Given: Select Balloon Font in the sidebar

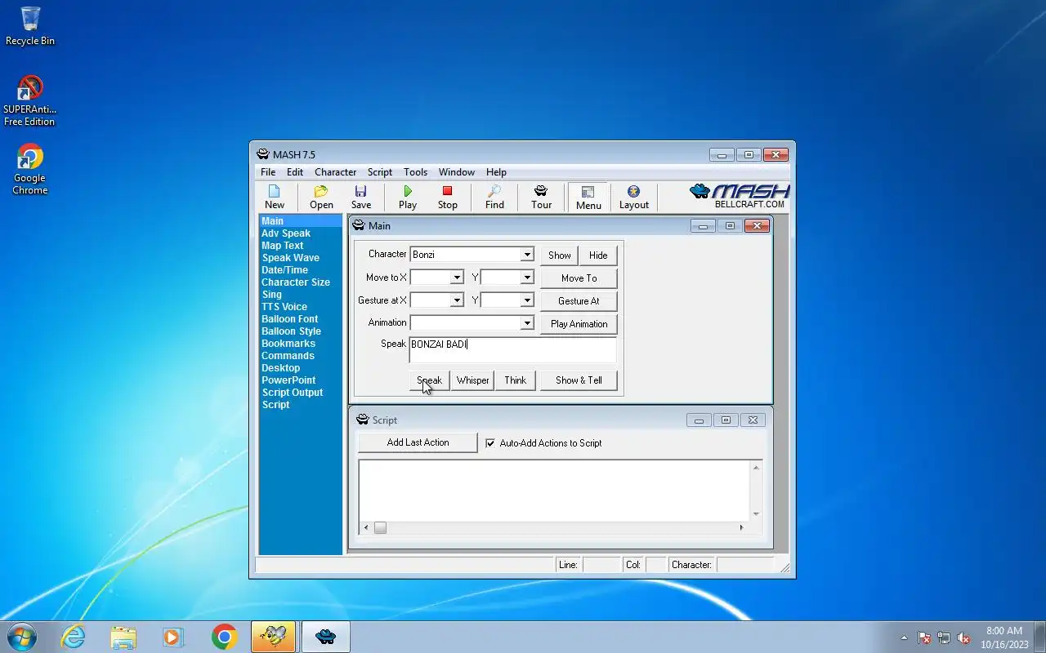Looking at the screenshot, I should tap(289, 319).
